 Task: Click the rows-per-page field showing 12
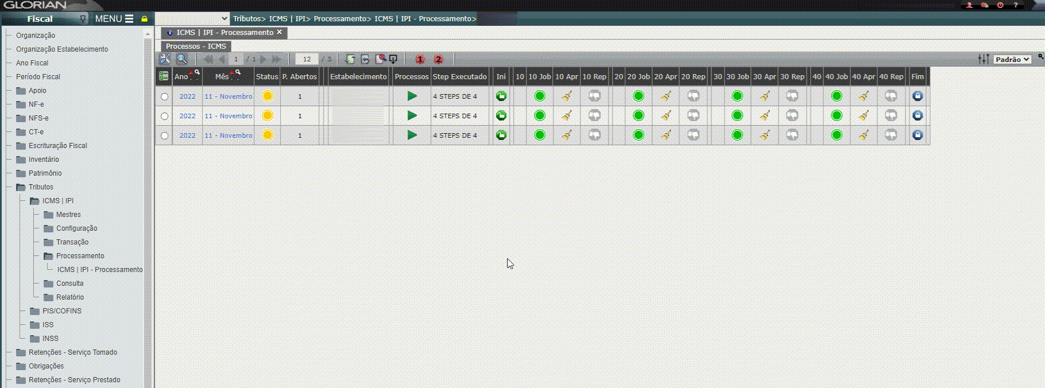point(307,59)
